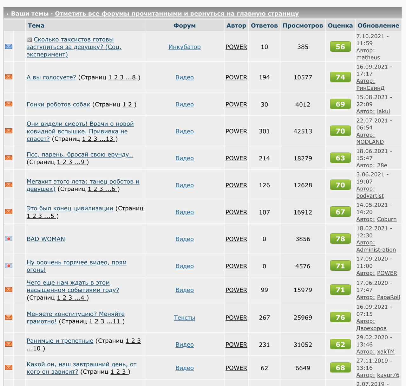Open last poster 'Administration' profile
The width and height of the screenshot is (406, 386).
(376, 250)
